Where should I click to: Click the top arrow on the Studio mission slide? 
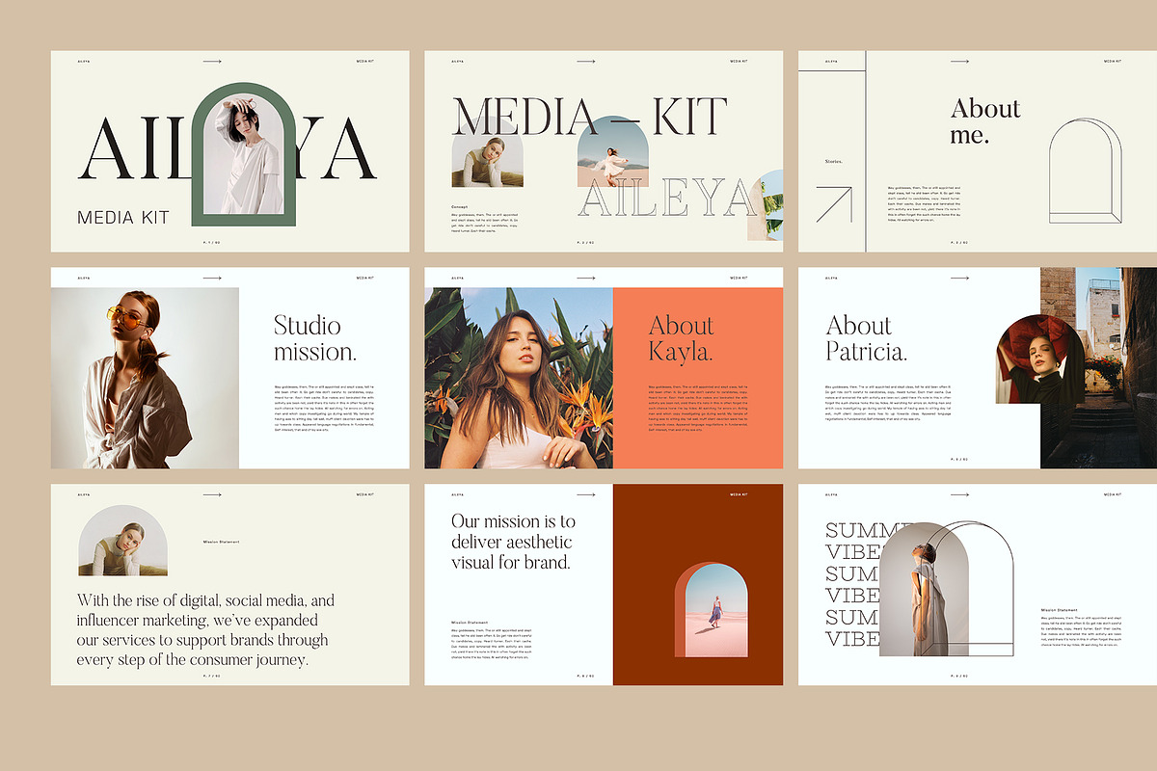coord(212,278)
